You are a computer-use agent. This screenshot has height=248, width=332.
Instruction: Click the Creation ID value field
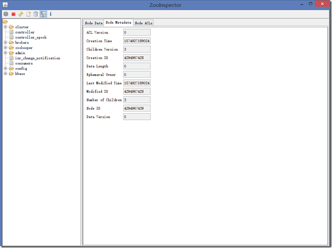pyautogui.click(x=137, y=57)
